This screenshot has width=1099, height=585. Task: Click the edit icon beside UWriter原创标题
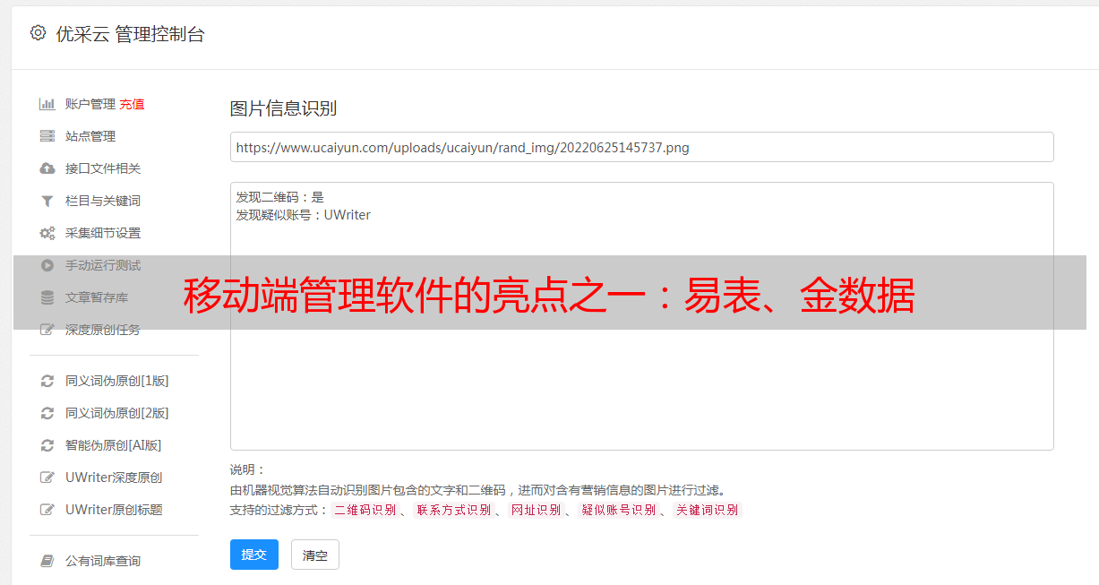tap(47, 510)
